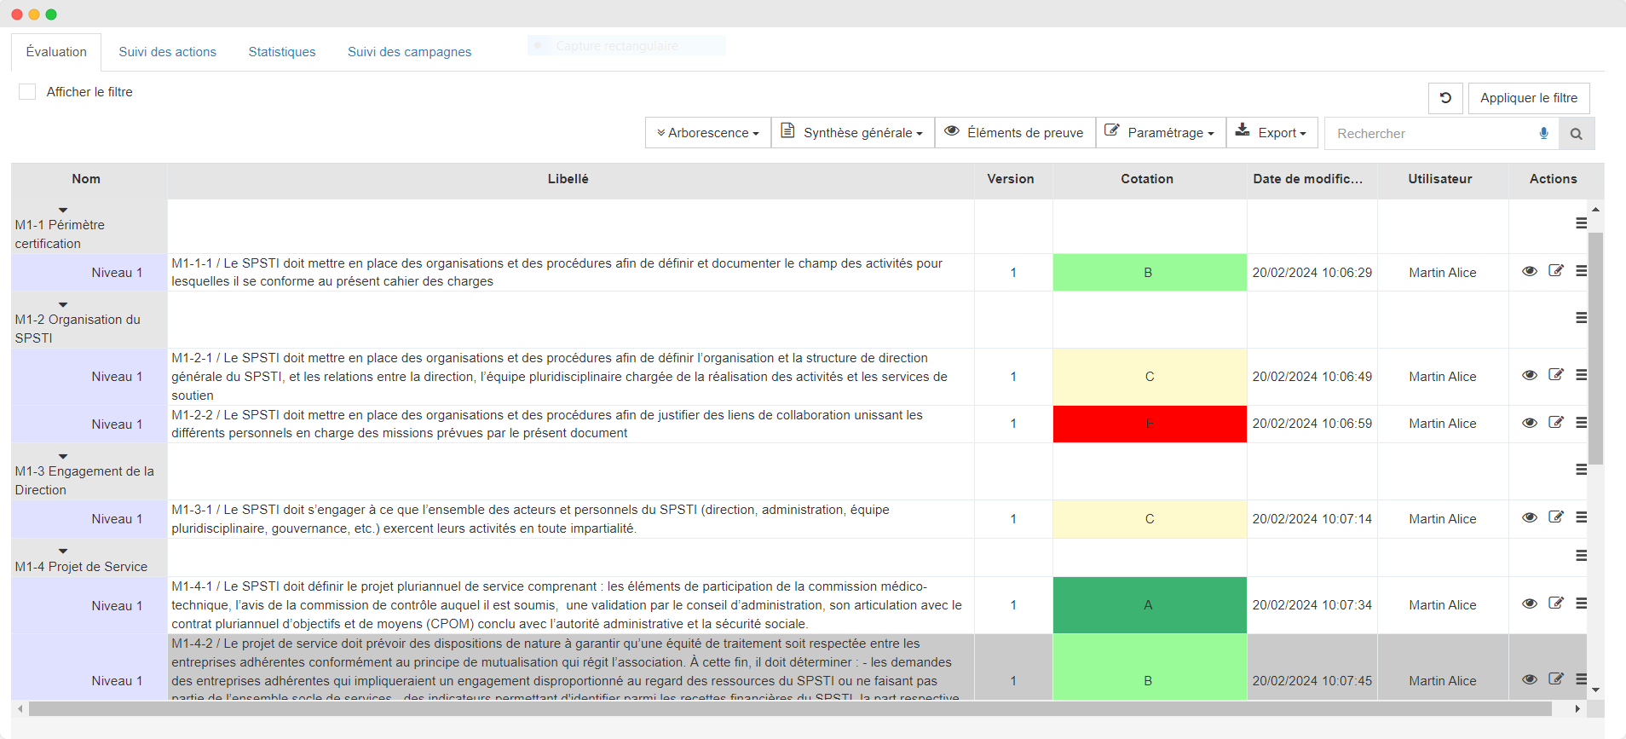The height and width of the screenshot is (739, 1626).
Task: Open hamburger menu for M1-4-1 row
Action: 1581,603
